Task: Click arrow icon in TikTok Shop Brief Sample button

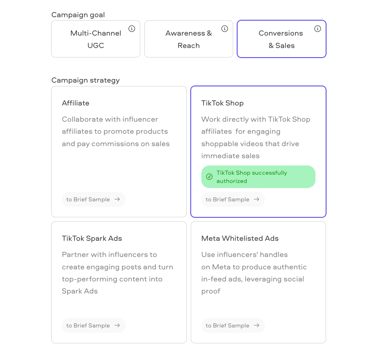Action: click(x=257, y=199)
